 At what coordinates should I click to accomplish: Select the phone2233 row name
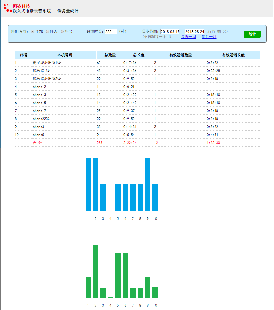coord(41,119)
